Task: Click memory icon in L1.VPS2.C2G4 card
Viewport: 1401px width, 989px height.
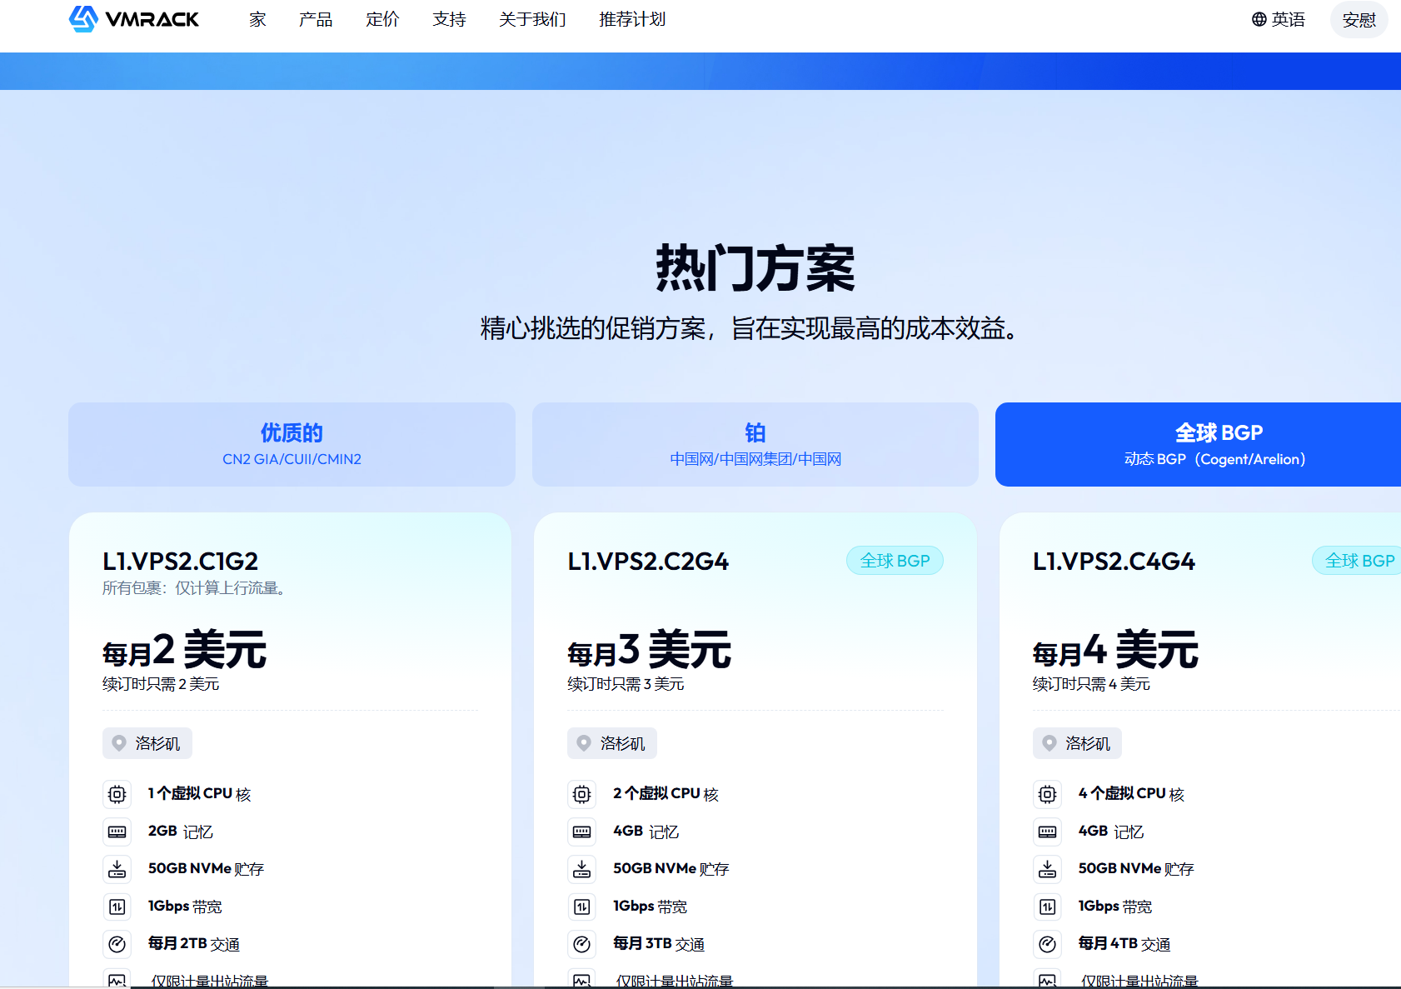Action: [x=582, y=832]
